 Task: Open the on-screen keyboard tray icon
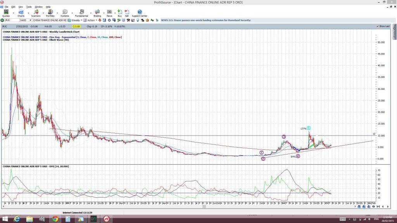[343, 219]
